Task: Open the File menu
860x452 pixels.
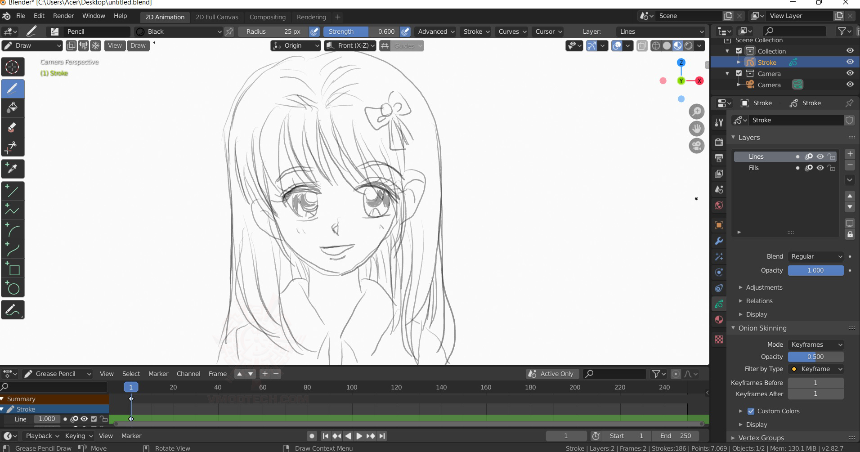Action: pos(21,16)
